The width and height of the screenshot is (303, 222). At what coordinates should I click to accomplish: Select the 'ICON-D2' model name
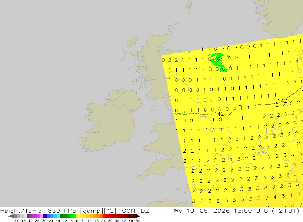[x=135, y=210]
